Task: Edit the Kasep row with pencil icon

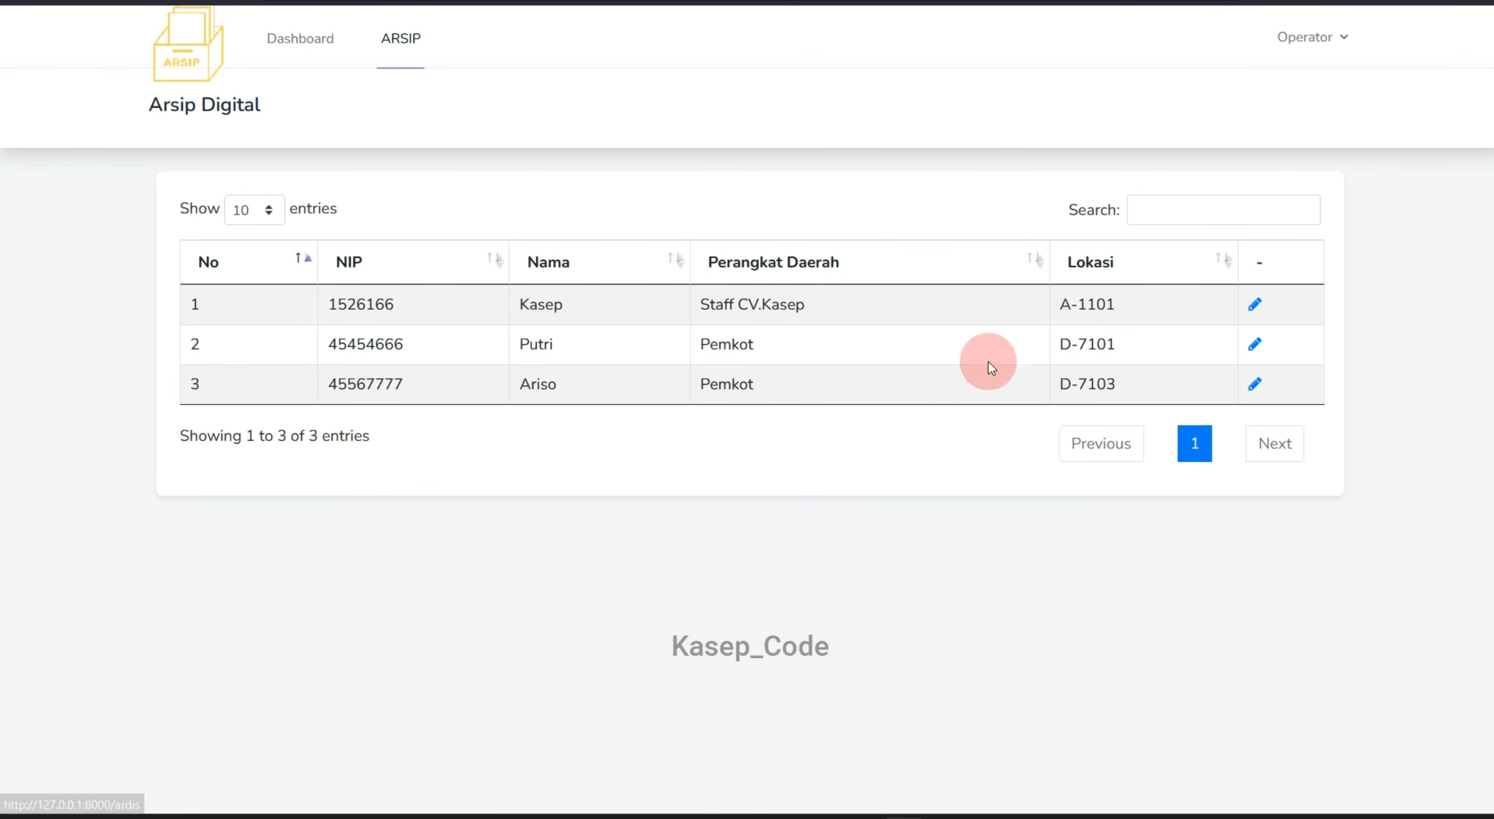Action: (x=1254, y=304)
